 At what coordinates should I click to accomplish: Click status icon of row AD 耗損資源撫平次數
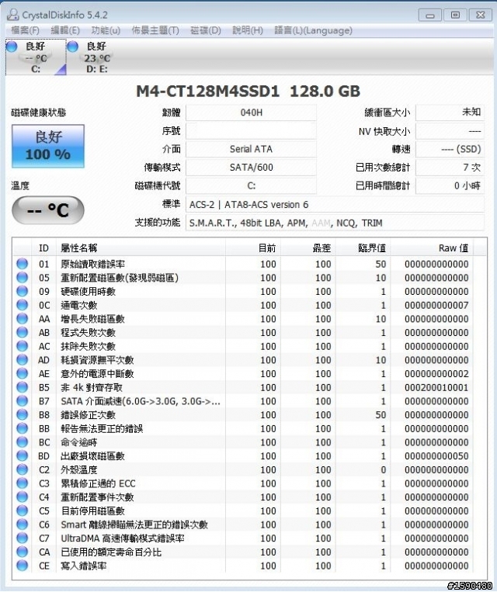pyautogui.click(x=23, y=360)
